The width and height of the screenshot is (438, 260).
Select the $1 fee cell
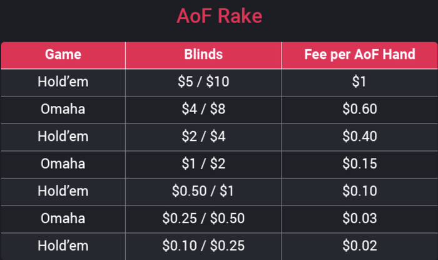pos(359,82)
